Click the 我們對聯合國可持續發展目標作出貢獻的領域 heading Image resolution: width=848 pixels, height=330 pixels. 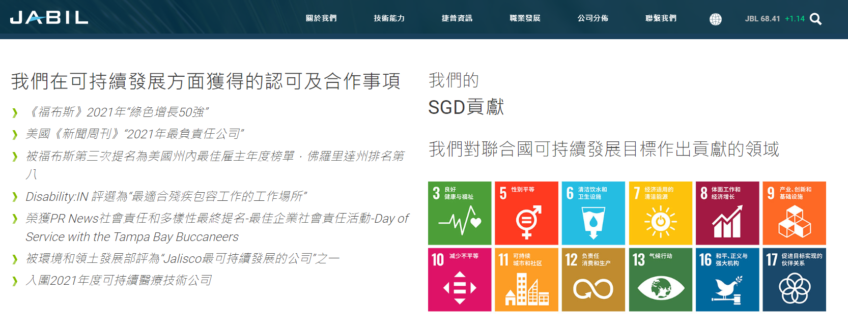click(604, 149)
